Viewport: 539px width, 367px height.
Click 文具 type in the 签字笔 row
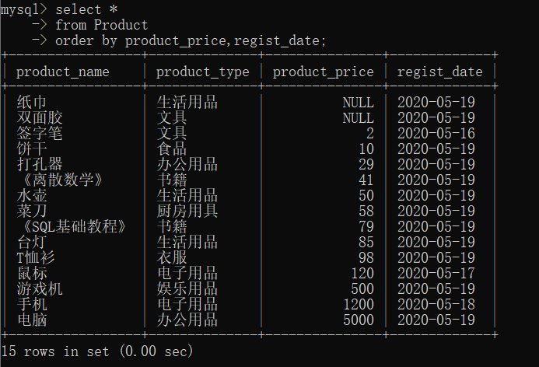[172, 133]
